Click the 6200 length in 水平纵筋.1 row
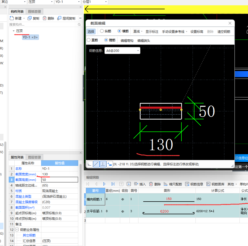Viewport: 248px width, 246px height. point(164,211)
